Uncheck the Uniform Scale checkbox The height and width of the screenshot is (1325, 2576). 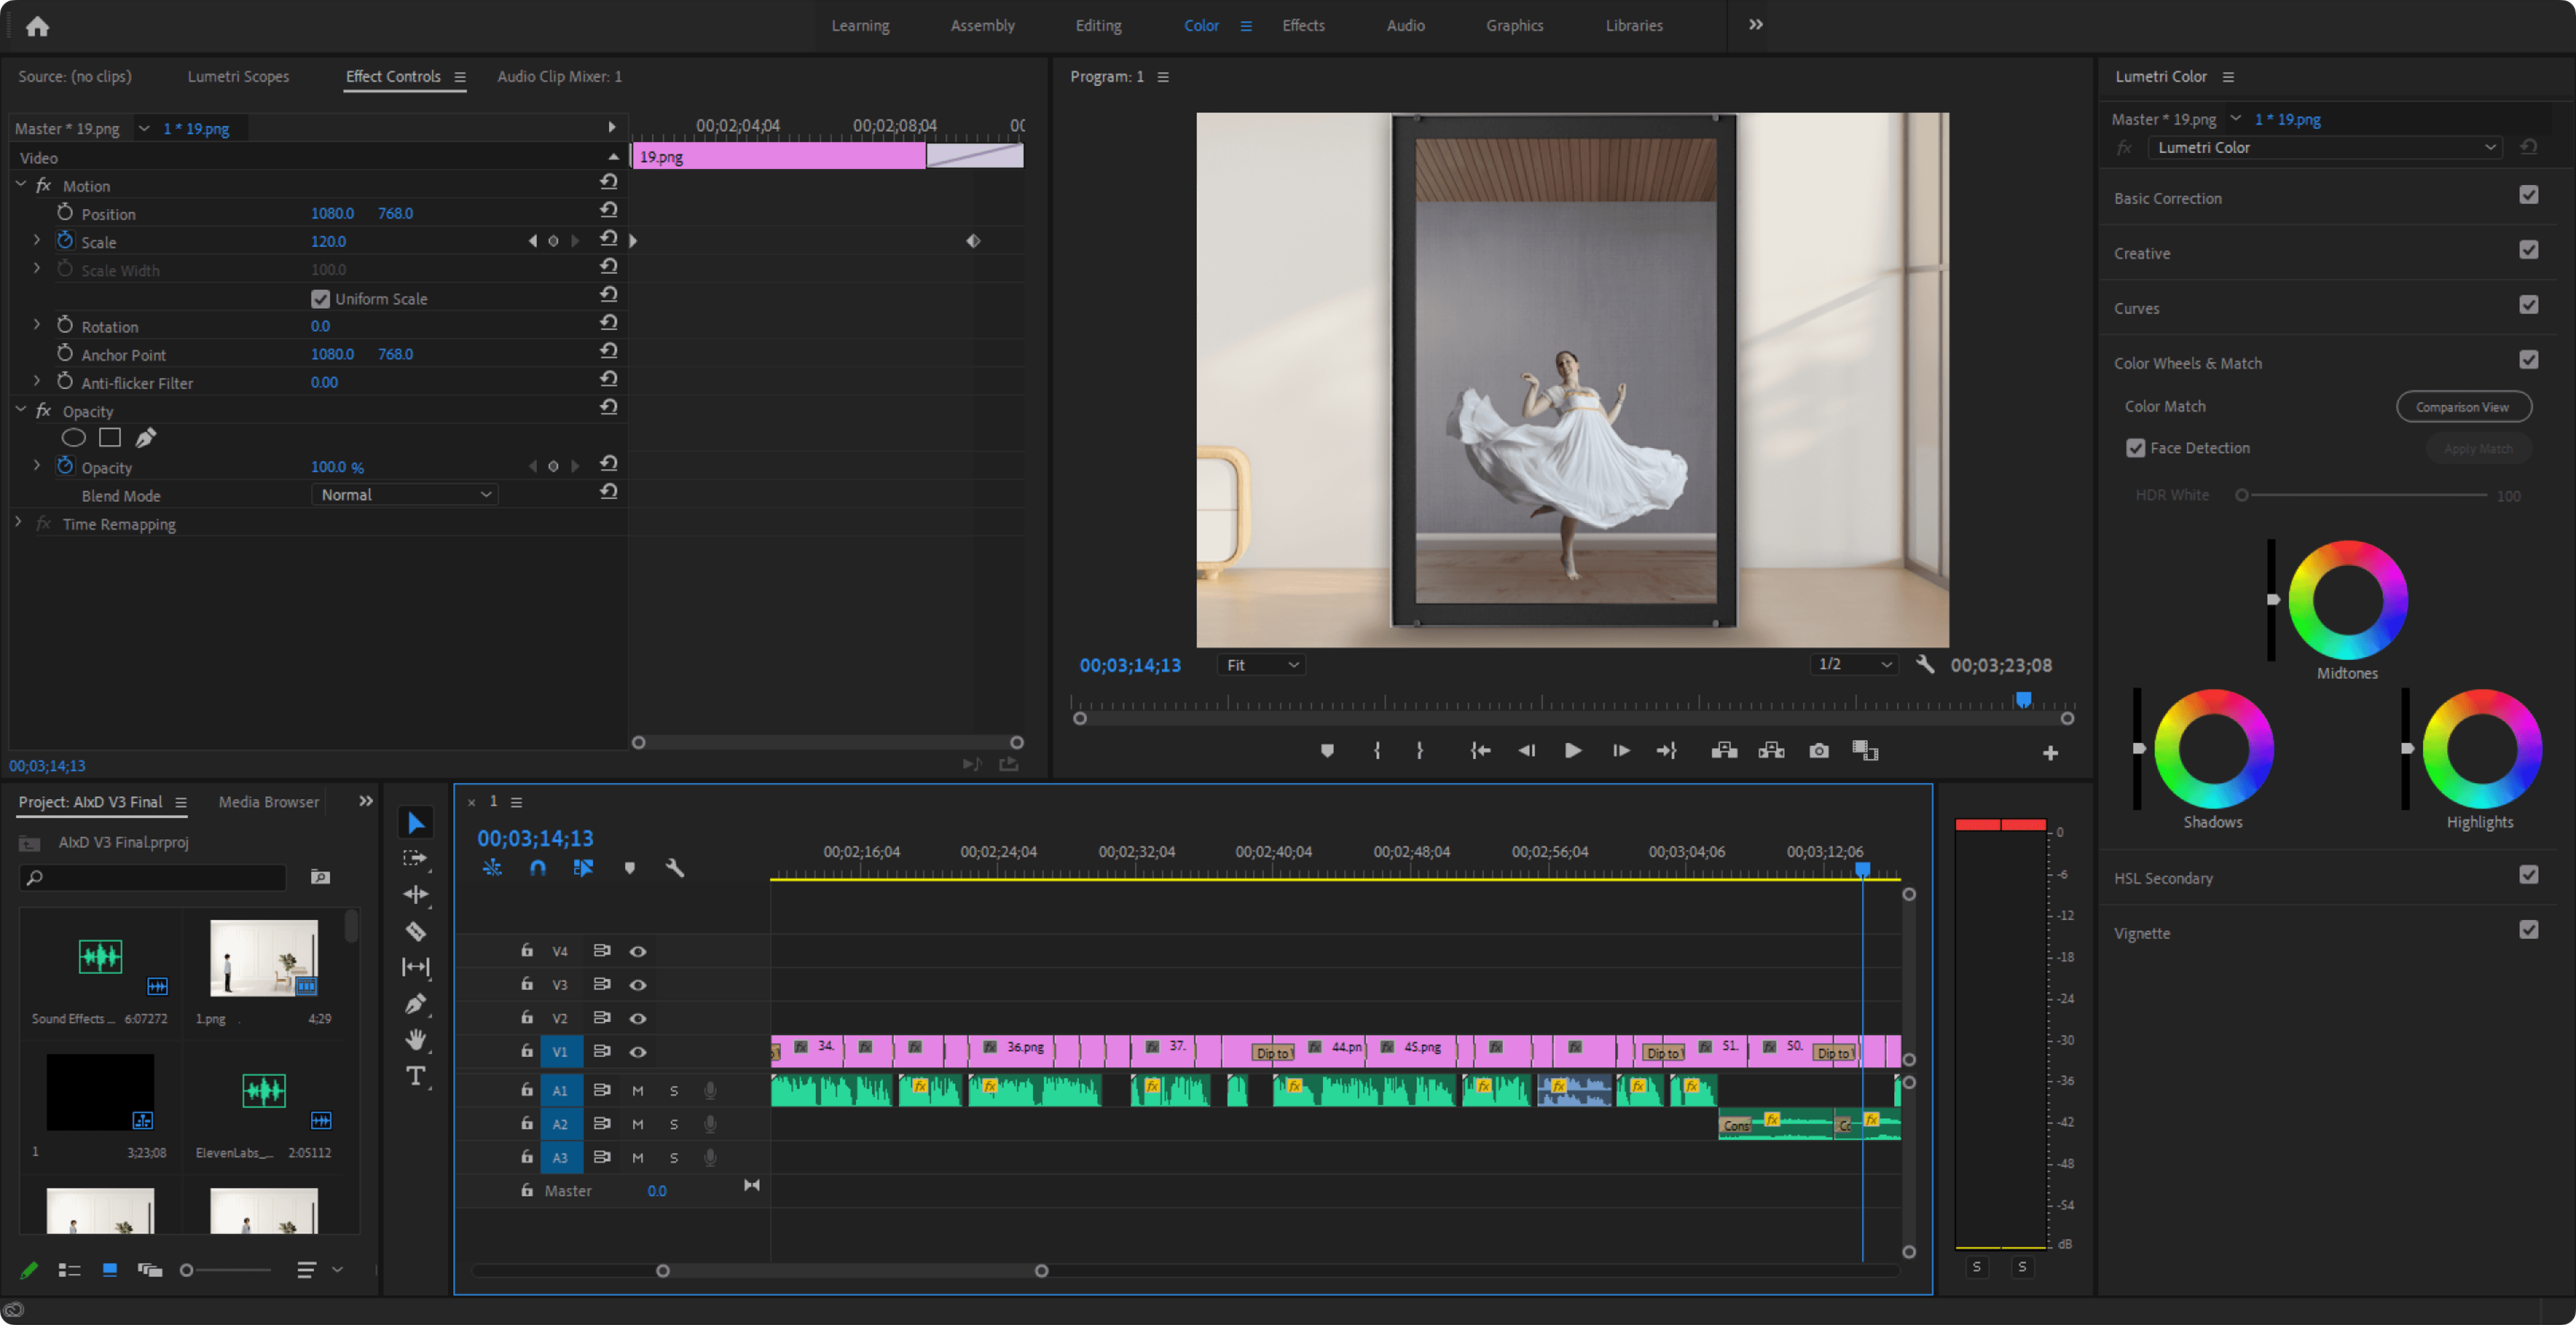click(x=320, y=299)
